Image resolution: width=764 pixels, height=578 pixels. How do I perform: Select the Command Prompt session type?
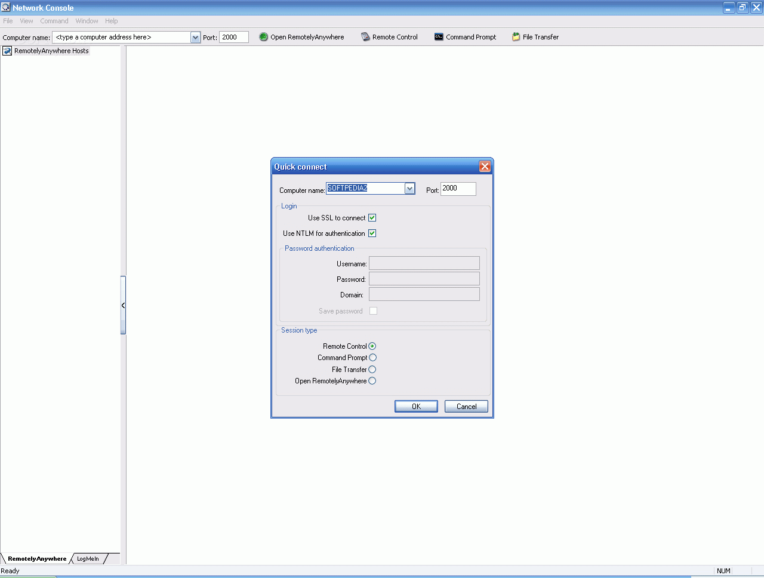click(x=372, y=358)
